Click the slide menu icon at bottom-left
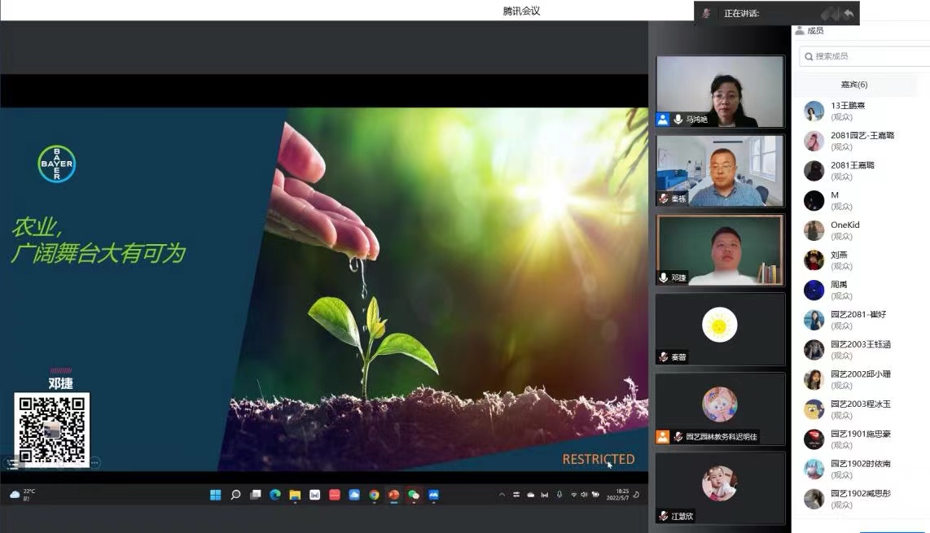 (x=12, y=463)
